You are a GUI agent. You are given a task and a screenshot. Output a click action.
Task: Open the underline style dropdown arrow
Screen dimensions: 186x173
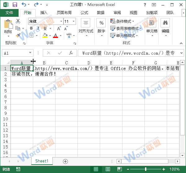click(51, 28)
